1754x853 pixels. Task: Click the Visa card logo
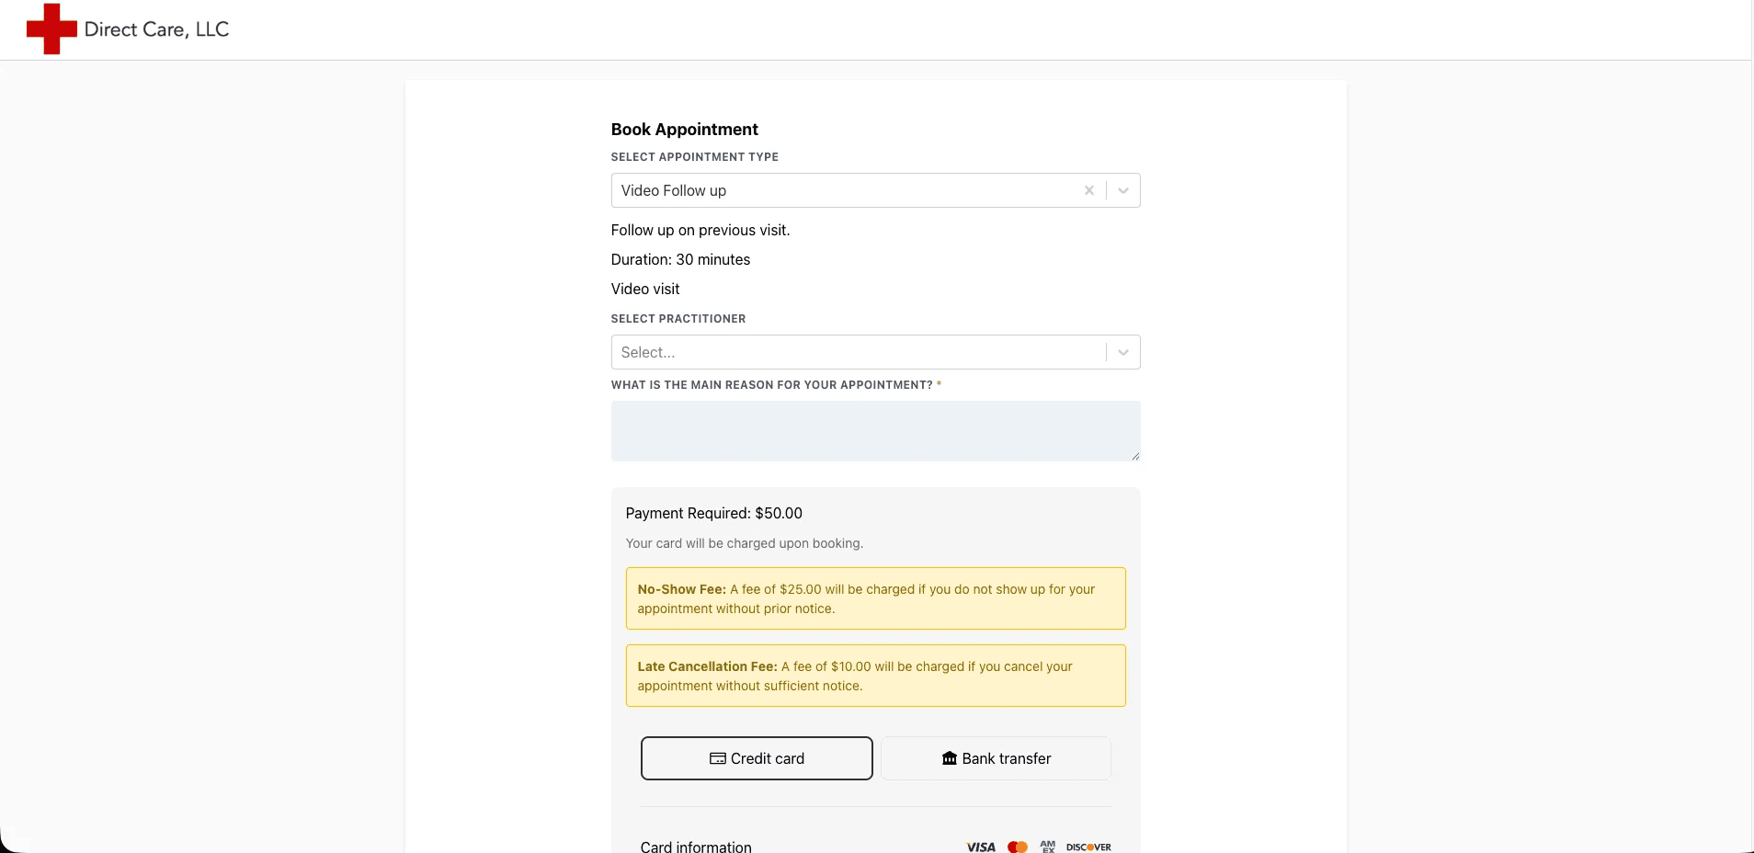981,847
